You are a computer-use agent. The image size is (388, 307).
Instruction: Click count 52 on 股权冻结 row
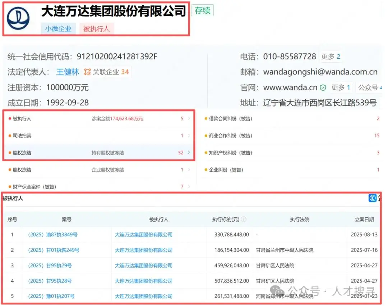click(x=181, y=153)
